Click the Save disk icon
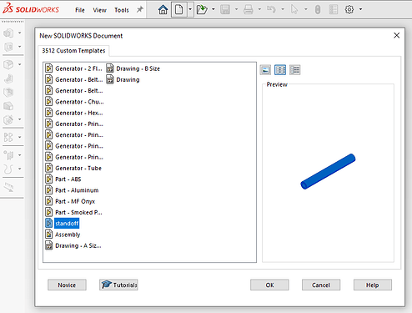 click(x=225, y=10)
